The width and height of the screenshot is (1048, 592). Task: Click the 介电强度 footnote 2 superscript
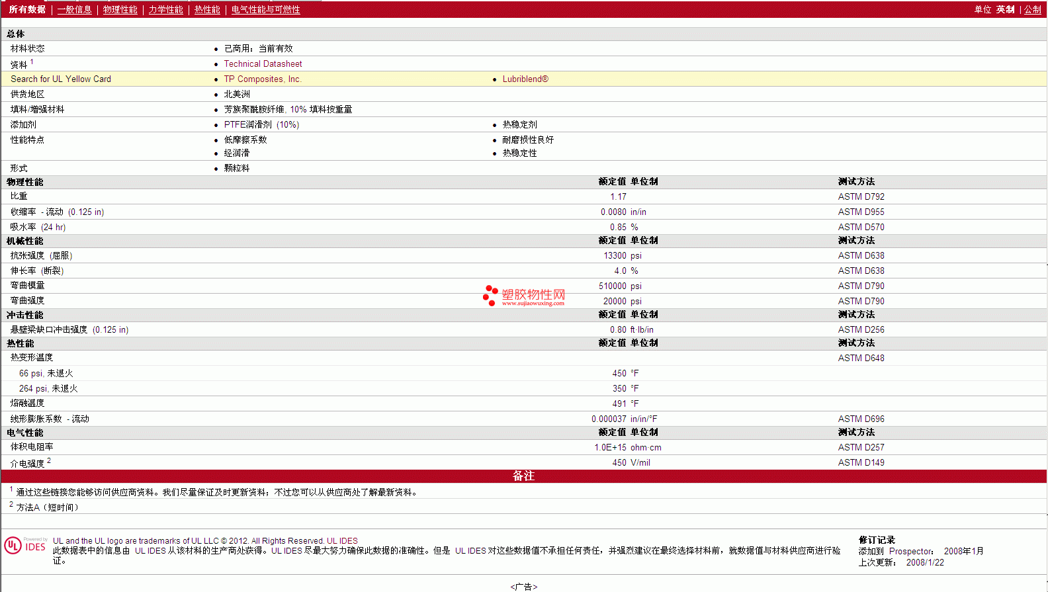[x=49, y=460]
